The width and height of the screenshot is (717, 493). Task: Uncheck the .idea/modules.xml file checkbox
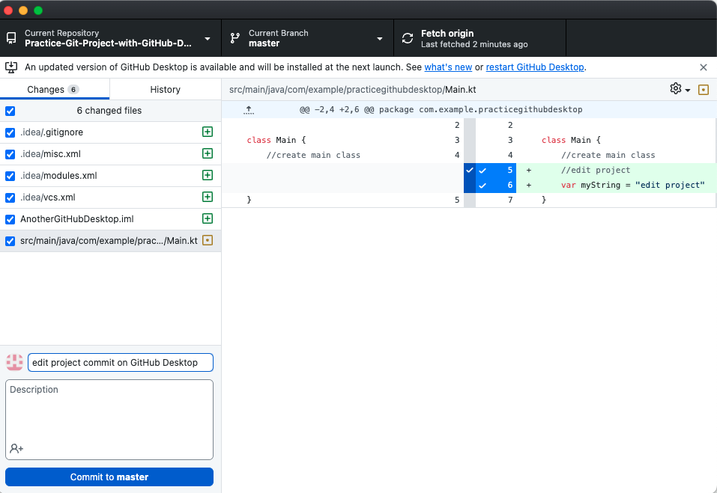pyautogui.click(x=10, y=176)
